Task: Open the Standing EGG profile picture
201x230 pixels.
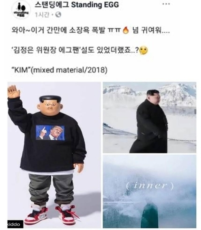Action: tap(22, 10)
